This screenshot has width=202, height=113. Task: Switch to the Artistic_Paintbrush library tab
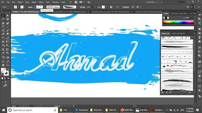pyautogui.click(x=178, y=34)
